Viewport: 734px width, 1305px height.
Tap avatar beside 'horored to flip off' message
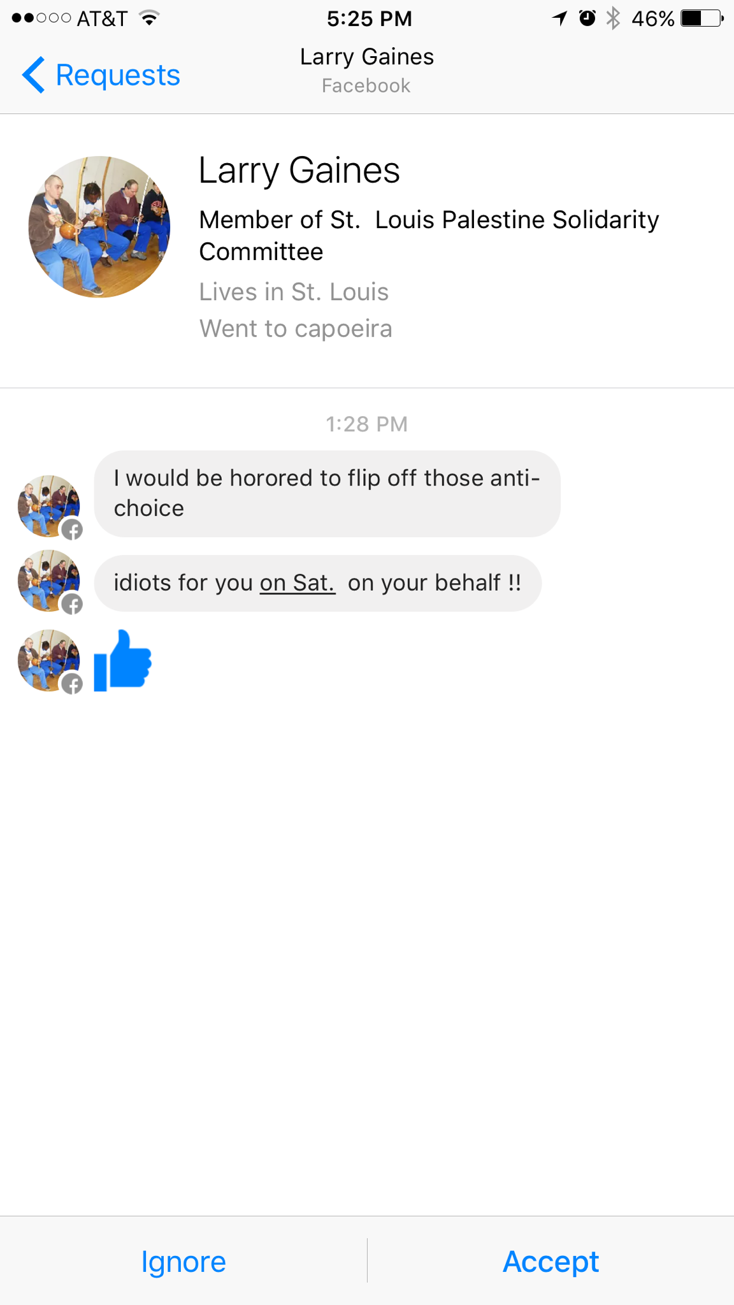[49, 506]
